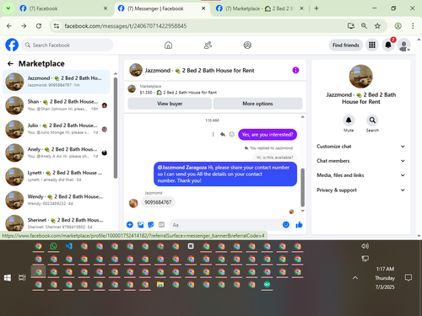Open conversation information purple icon
Screen dimensions: 422x316
pyautogui.click(x=295, y=70)
